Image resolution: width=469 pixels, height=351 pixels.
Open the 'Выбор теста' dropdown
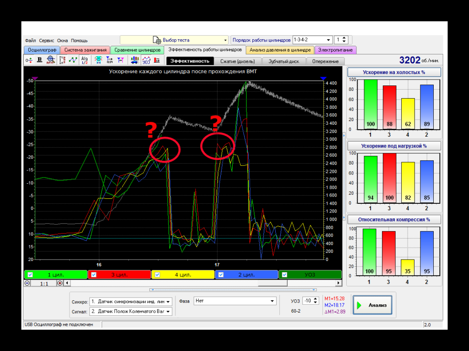pyautogui.click(x=174, y=40)
